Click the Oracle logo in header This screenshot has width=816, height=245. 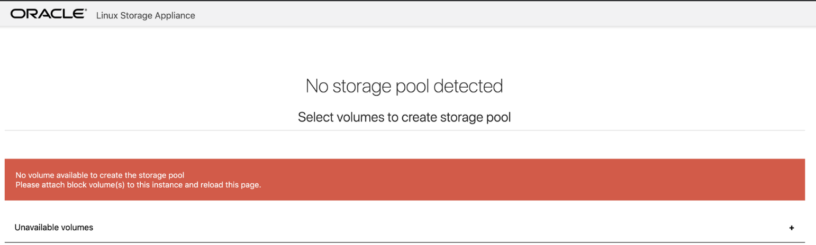click(47, 14)
